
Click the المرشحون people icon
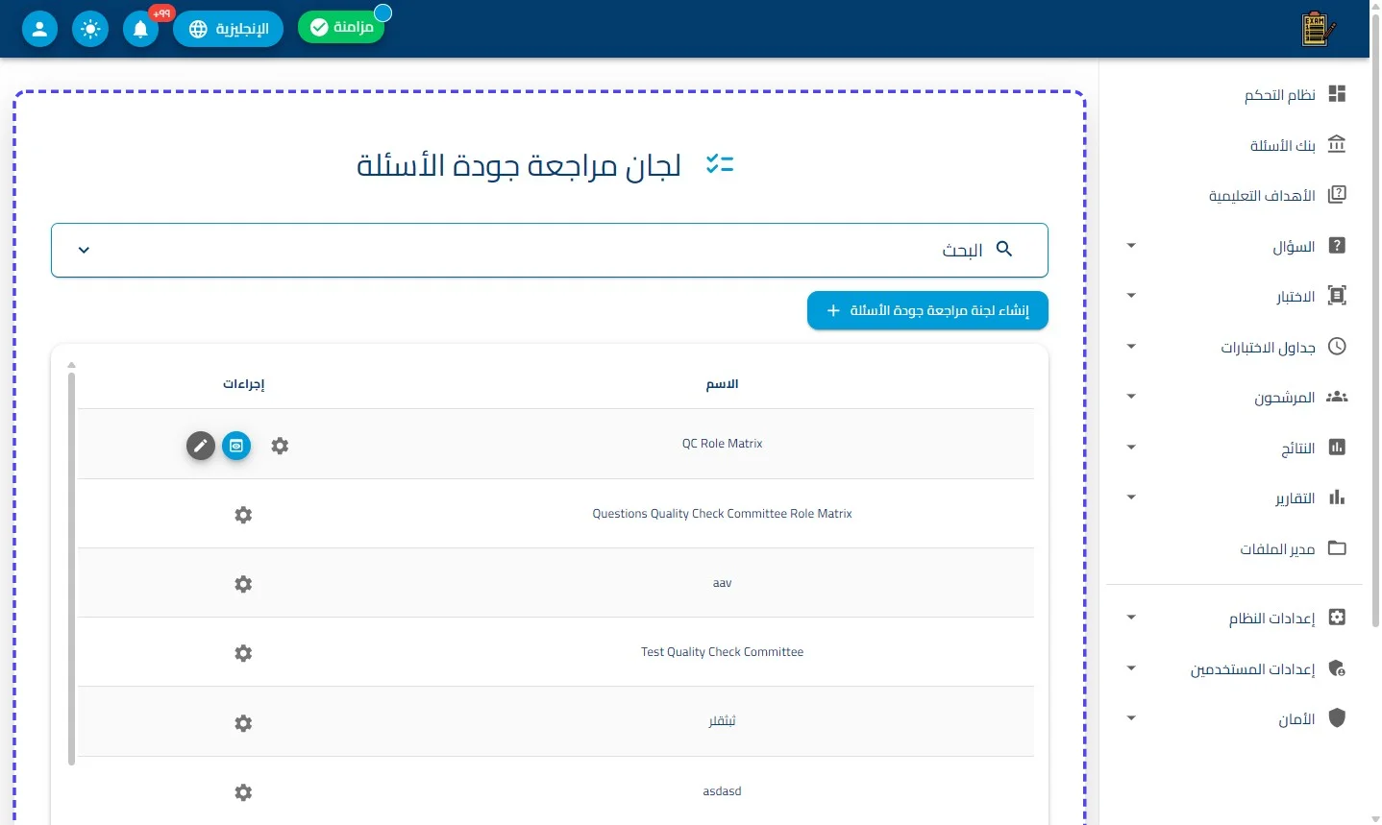tap(1337, 397)
